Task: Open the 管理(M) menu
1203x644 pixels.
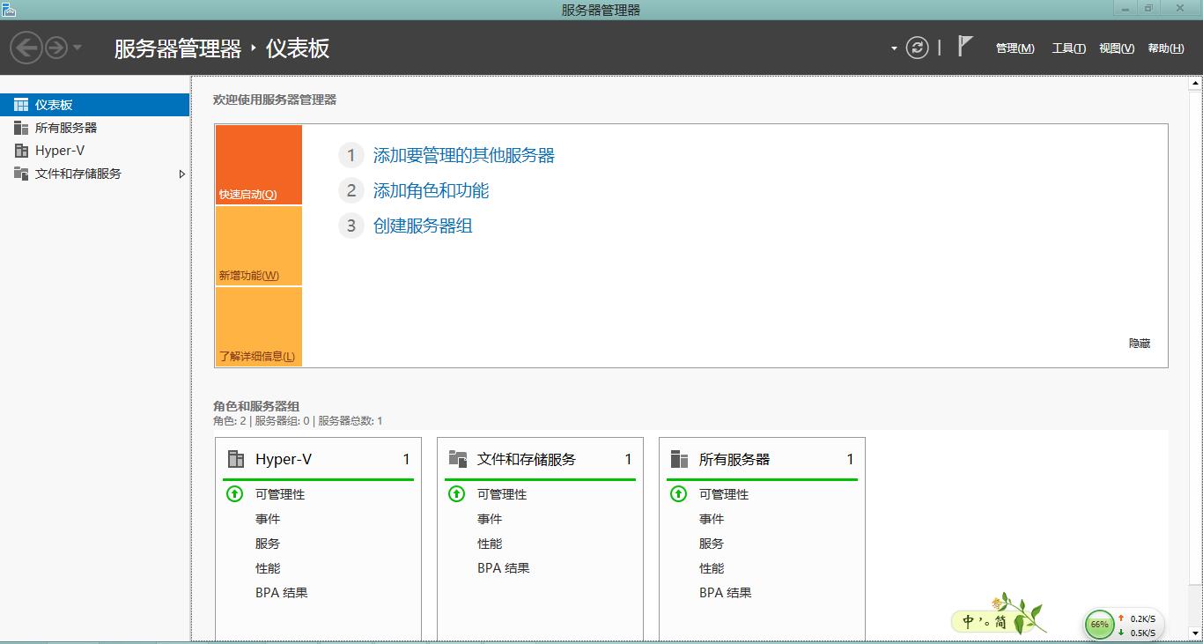Action: (x=1015, y=48)
